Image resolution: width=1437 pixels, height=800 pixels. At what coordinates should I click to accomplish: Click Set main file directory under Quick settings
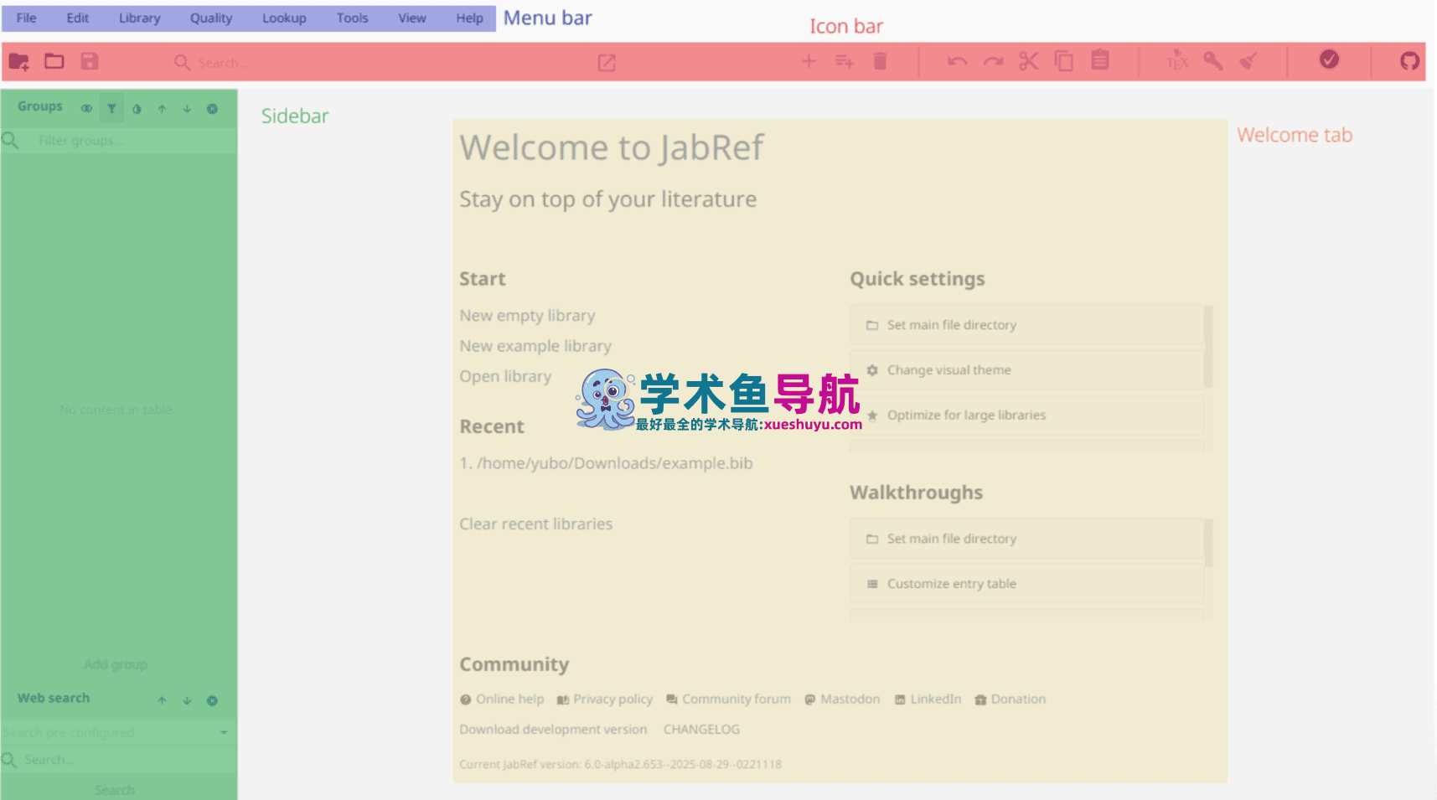[x=1026, y=325]
